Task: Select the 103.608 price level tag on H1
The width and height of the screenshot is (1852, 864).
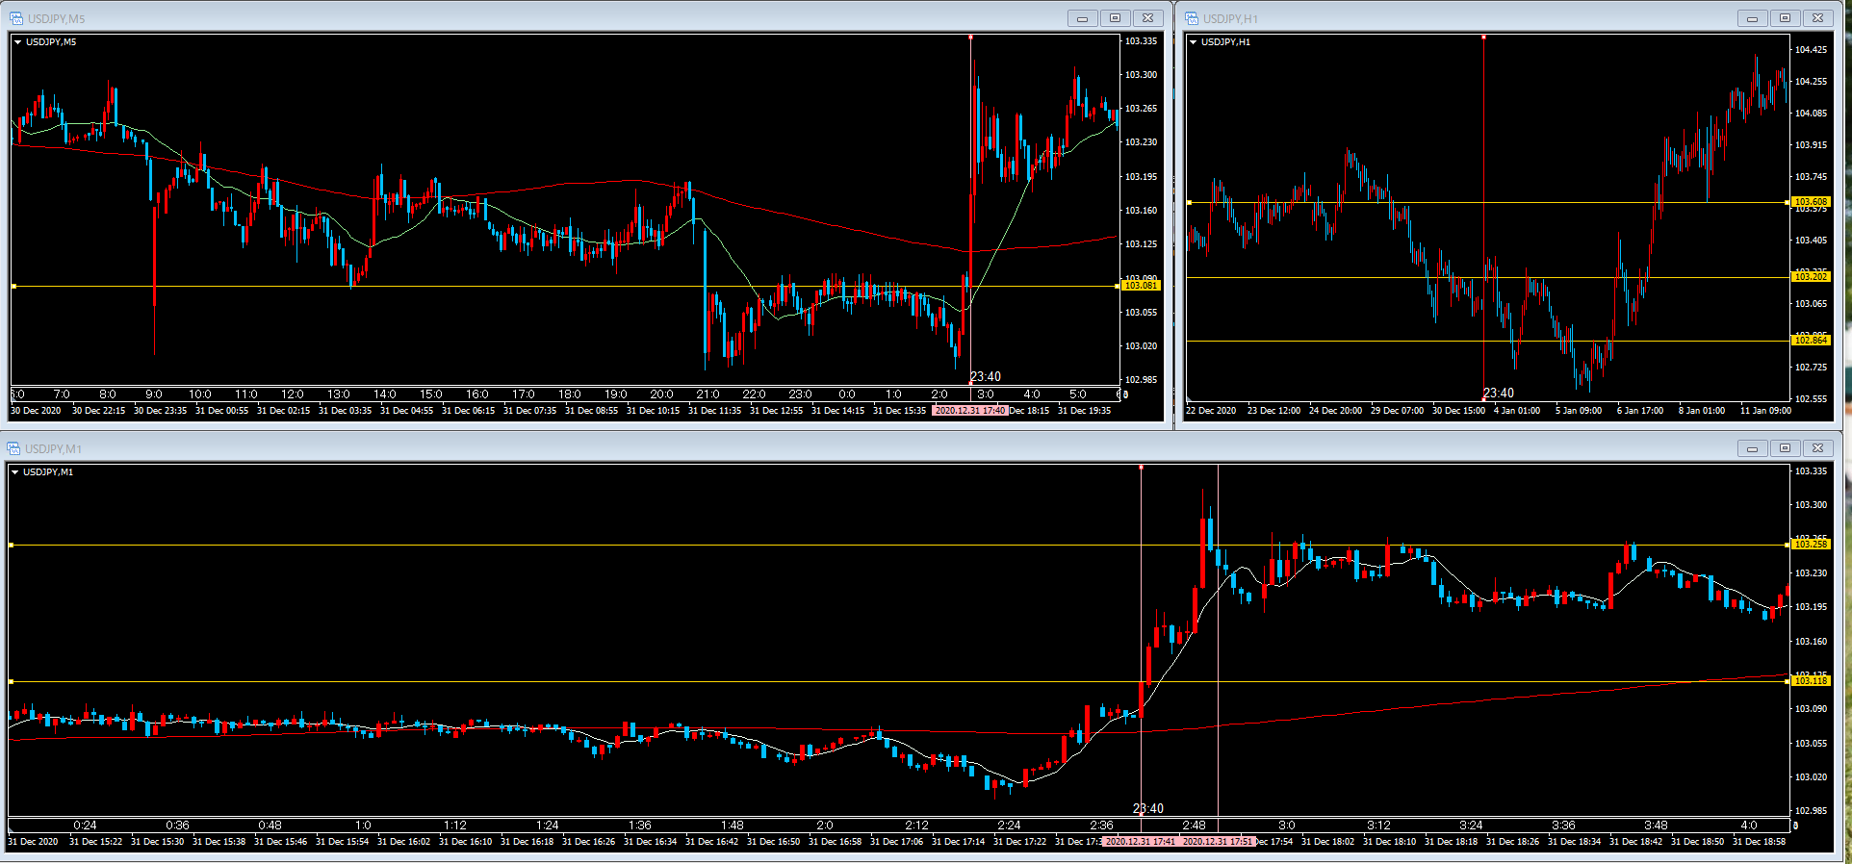Action: pos(1810,202)
